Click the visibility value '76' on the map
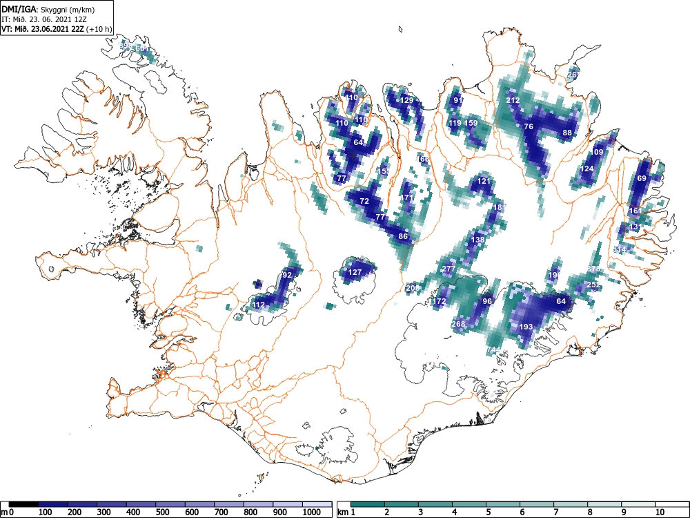690x518 pixels. pos(529,126)
